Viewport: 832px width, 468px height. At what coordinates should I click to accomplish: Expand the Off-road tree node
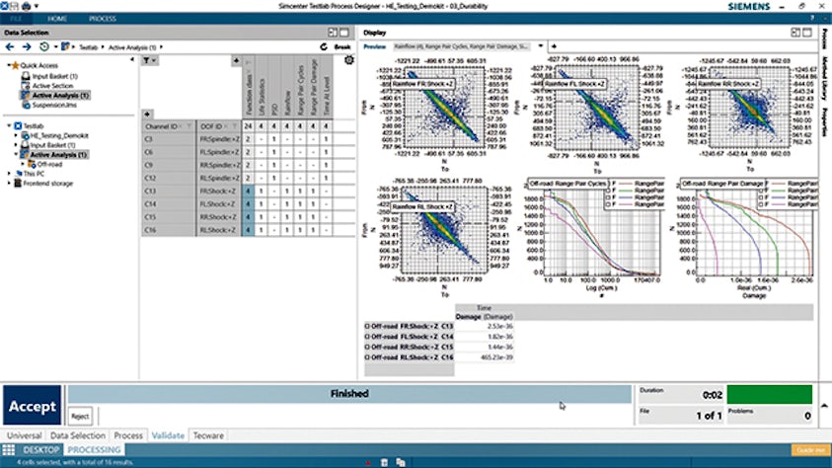[23, 165]
